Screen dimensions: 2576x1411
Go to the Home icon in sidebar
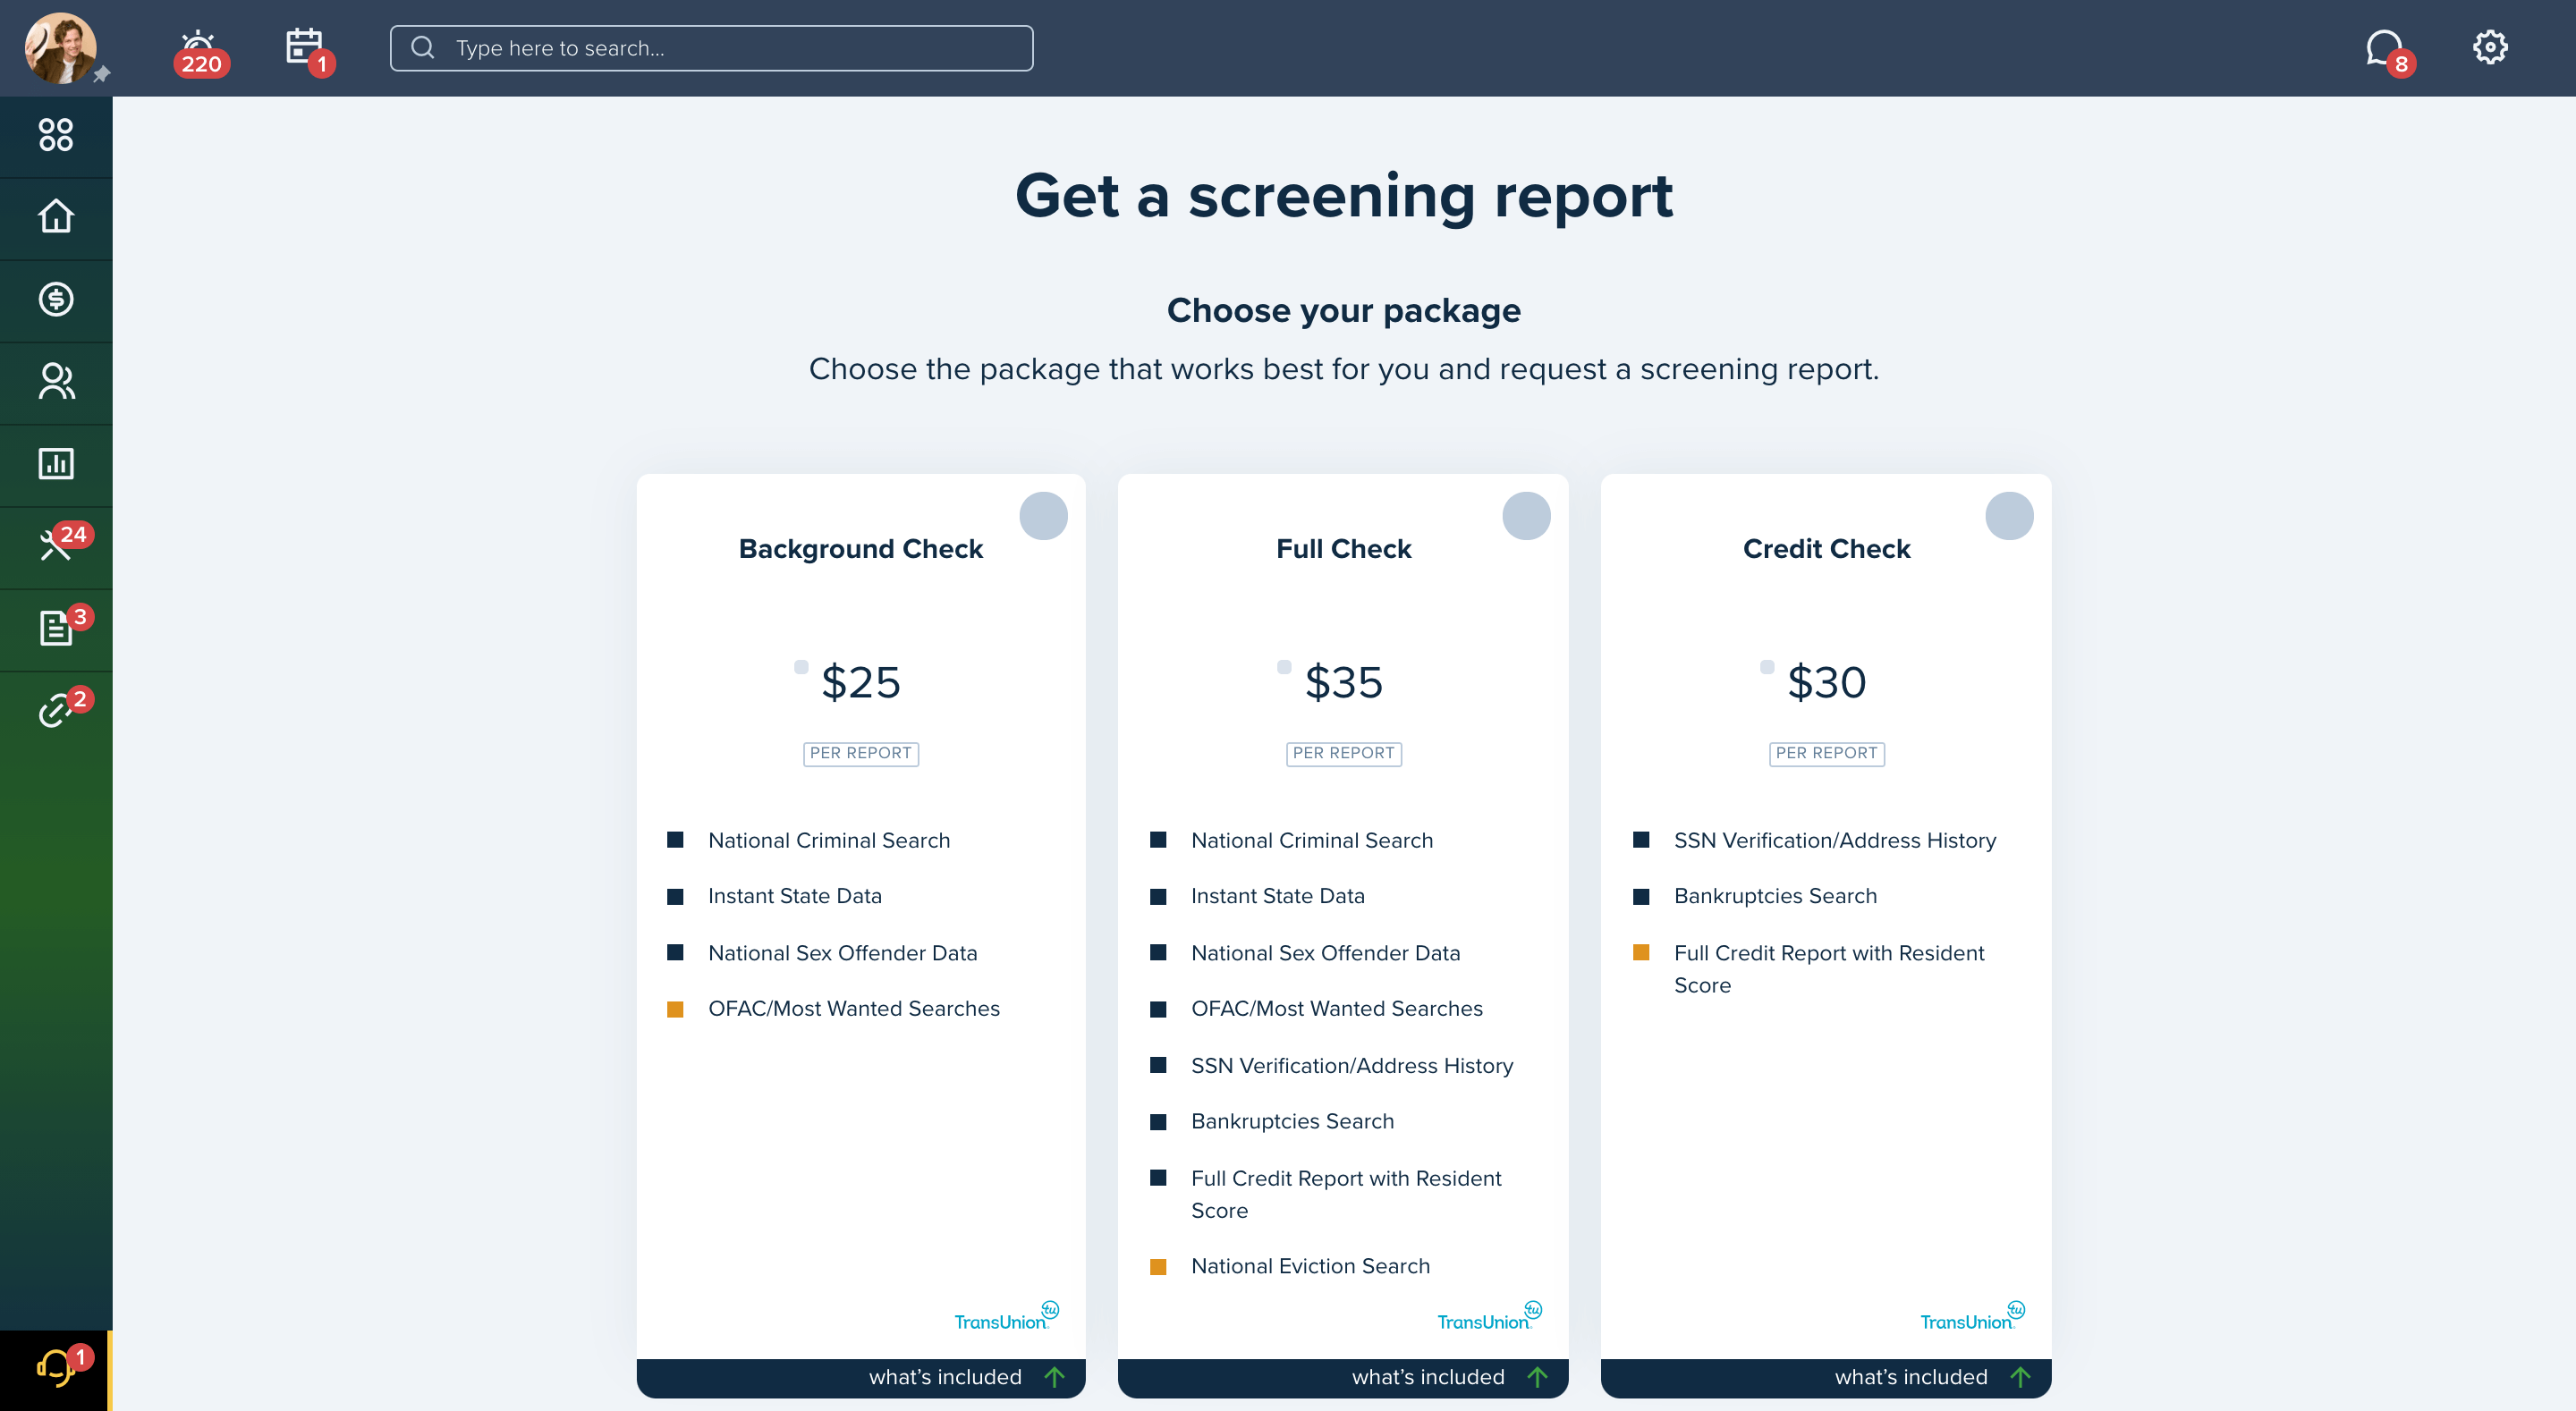(56, 217)
